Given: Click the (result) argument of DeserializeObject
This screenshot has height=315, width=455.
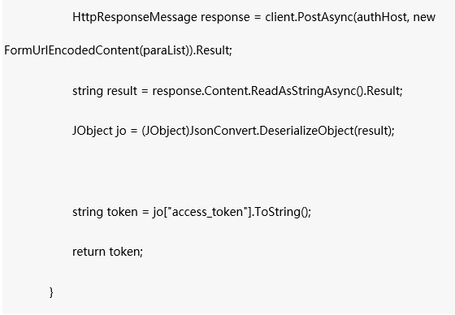Looking at the screenshot, I should click(x=373, y=131).
